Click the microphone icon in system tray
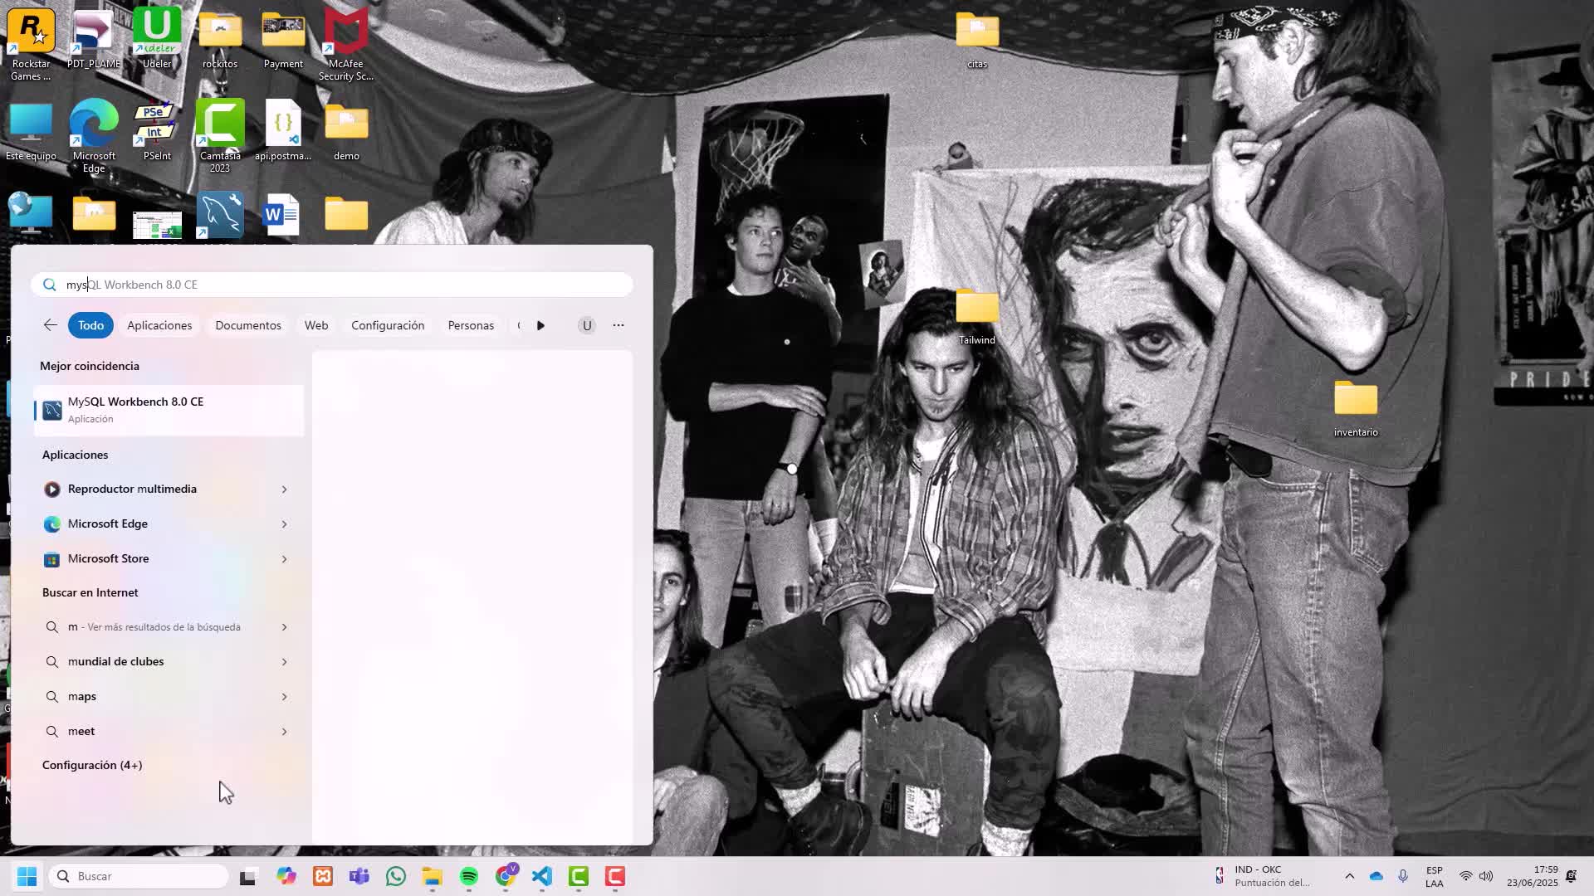The height and width of the screenshot is (896, 1594). click(x=1403, y=876)
